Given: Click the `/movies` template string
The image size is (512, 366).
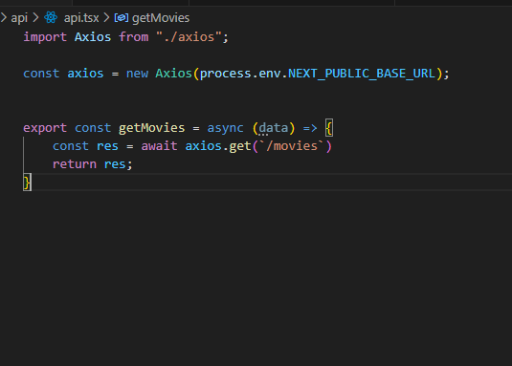Looking at the screenshot, I should click(292, 146).
